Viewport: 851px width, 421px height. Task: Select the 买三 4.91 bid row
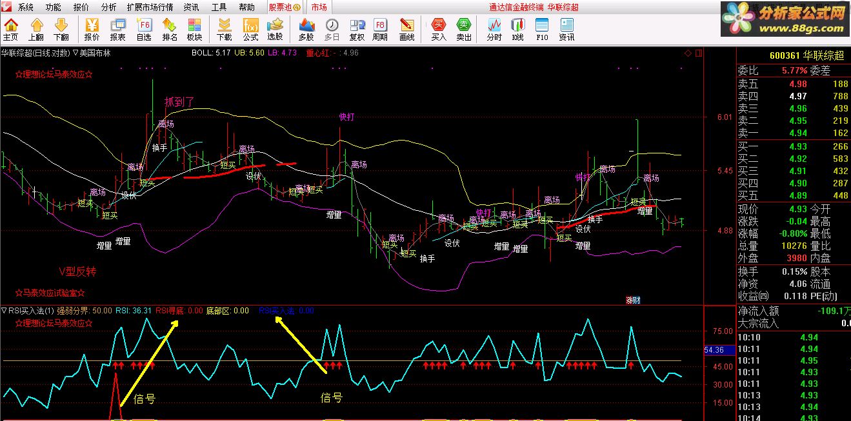794,171
